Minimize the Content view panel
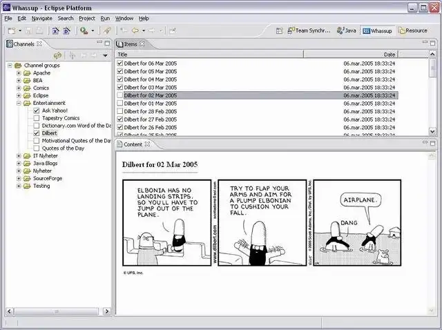This screenshot has width=442, height=330. 425,142
